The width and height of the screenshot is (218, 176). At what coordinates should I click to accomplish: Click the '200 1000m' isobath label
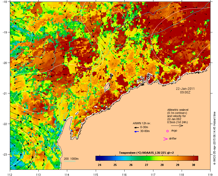(71, 159)
